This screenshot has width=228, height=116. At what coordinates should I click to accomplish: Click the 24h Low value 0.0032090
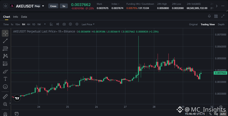pos(178,8)
